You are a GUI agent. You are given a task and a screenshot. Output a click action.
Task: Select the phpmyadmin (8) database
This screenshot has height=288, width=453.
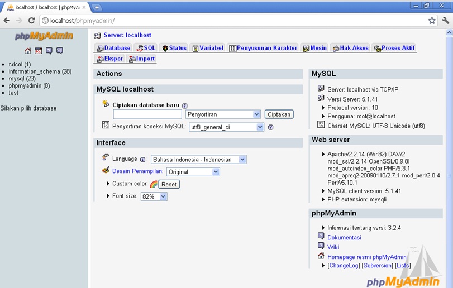tap(29, 86)
